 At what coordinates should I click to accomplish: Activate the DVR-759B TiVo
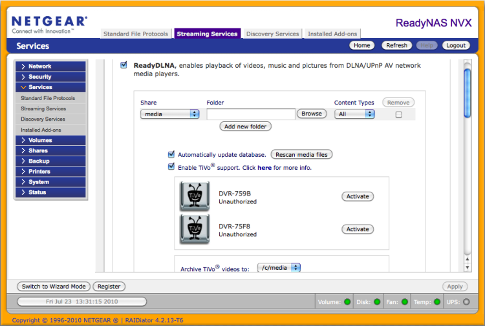click(358, 196)
